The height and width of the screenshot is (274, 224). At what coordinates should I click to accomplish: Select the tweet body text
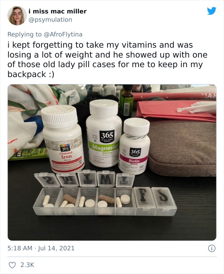(x=108, y=59)
